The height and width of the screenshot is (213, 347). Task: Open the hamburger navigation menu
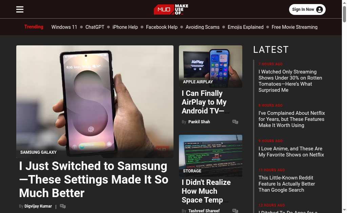pyautogui.click(x=20, y=9)
